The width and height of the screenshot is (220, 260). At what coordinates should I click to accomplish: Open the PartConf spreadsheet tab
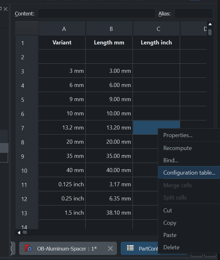pos(139,248)
